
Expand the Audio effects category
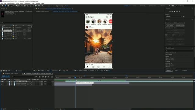click(x=165, y=56)
